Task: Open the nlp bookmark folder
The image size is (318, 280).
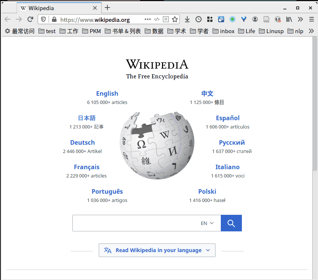Action: 295,31
